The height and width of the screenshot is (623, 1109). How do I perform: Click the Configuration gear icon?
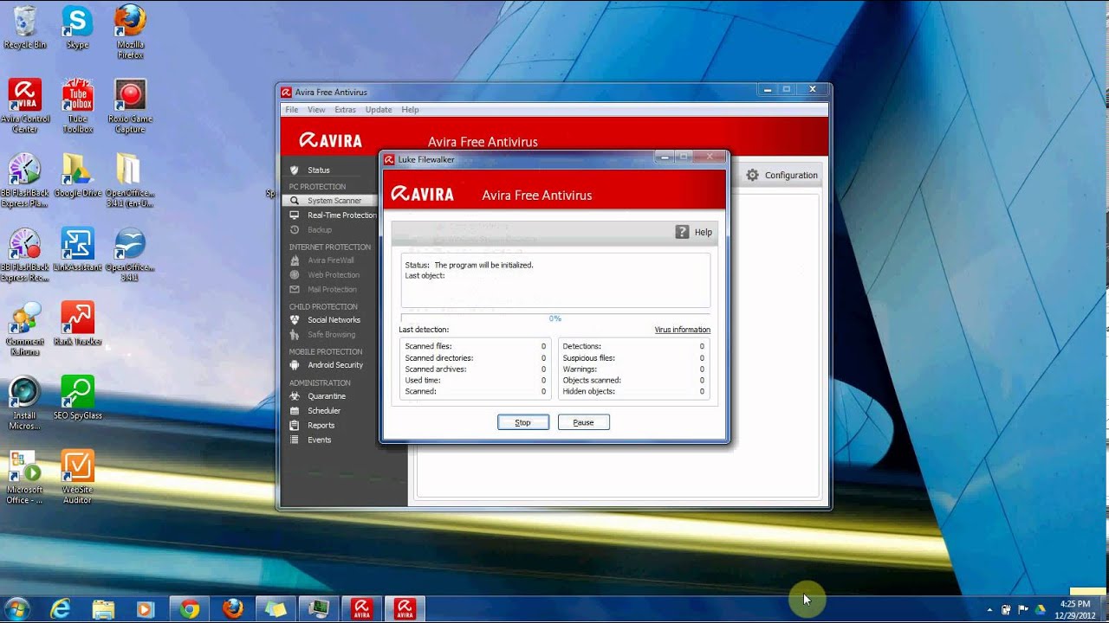[752, 175]
